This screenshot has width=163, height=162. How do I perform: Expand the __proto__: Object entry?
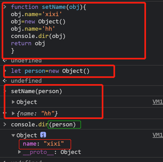[19, 152]
